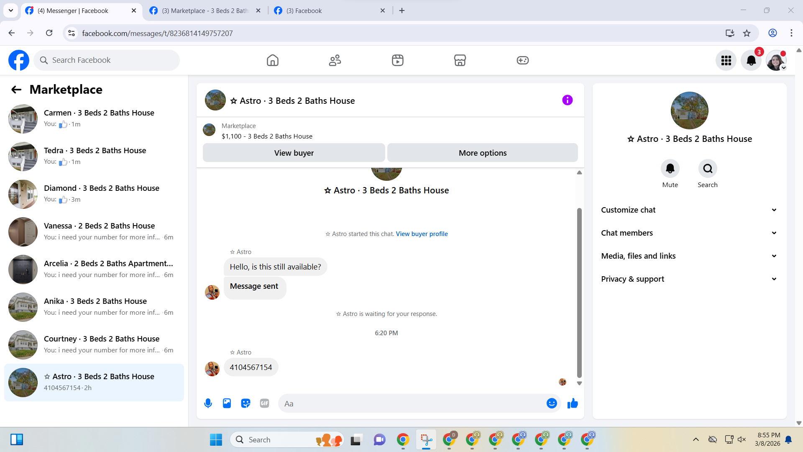Click the Aa message input field

point(412,404)
